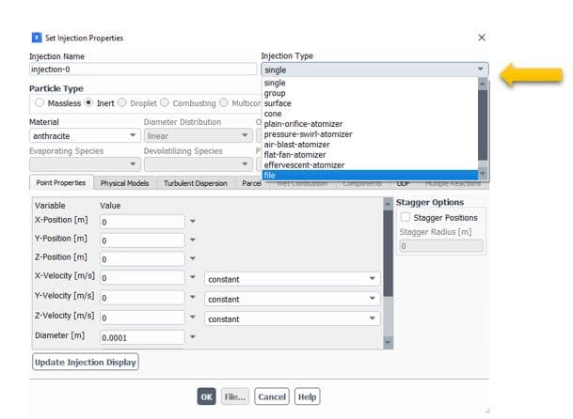The width and height of the screenshot is (573, 419).
Task: Collapse the Injection Type combo box
Action: point(481,70)
